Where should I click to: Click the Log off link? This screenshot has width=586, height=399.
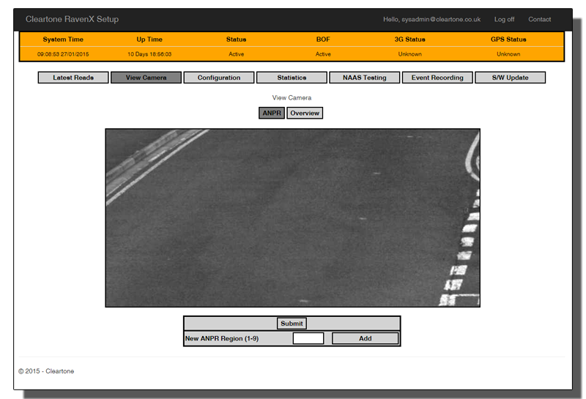pos(504,20)
